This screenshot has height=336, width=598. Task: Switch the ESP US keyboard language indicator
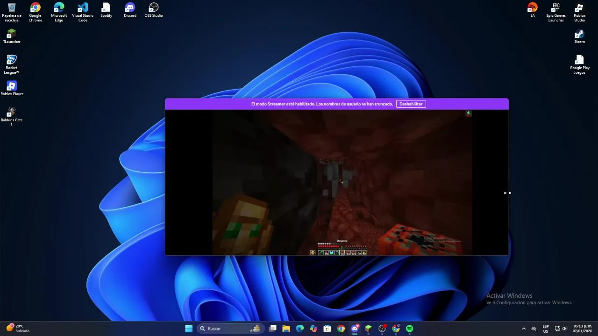pos(546,329)
